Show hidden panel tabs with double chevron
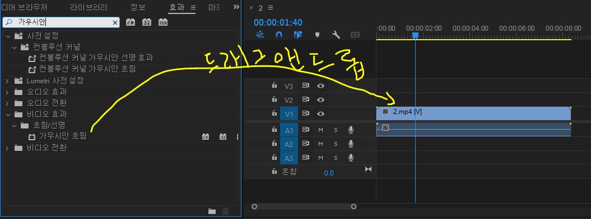This screenshot has height=219, width=591. (236, 7)
